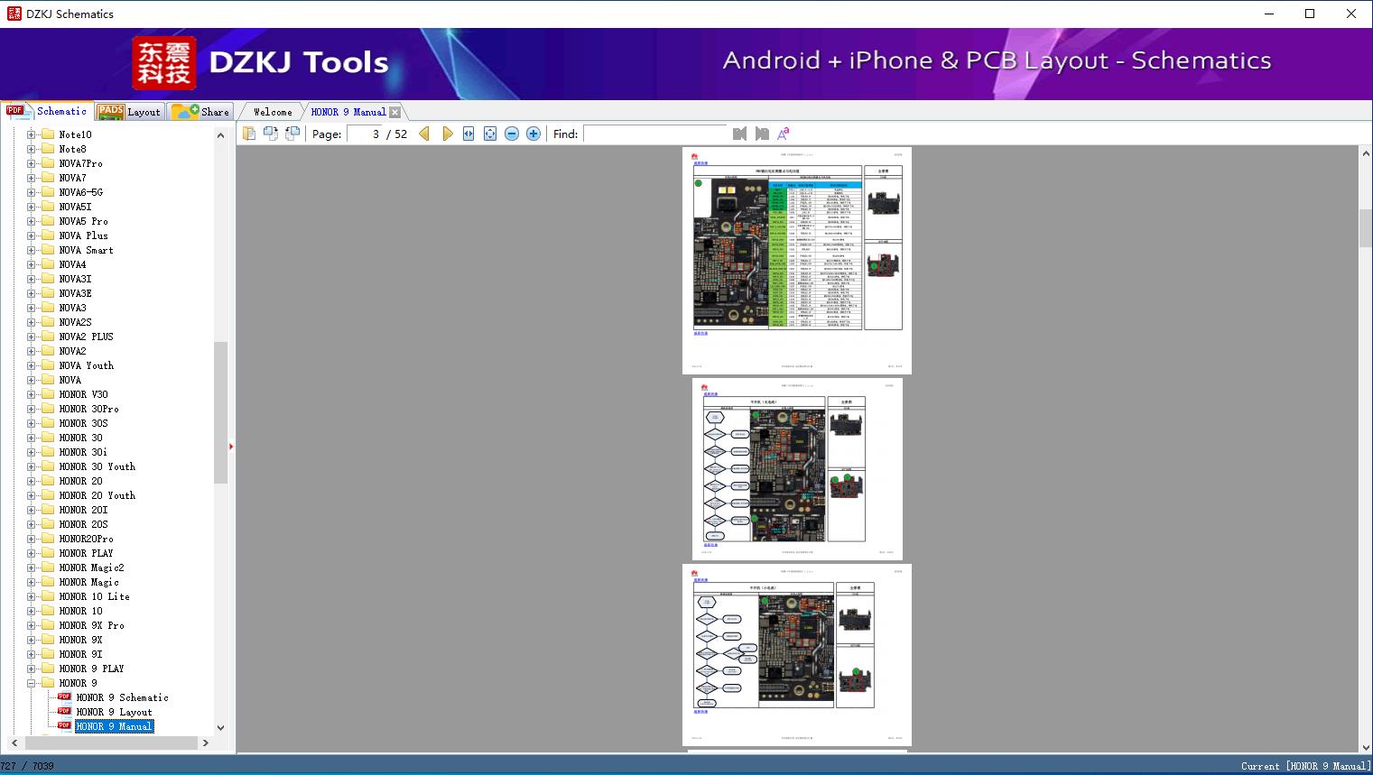Click the copy pages icon in toolbar
Viewport: 1373px width, 775px height.
(x=249, y=134)
